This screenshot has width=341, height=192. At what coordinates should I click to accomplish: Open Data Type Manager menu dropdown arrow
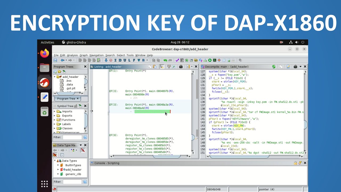click(81, 145)
